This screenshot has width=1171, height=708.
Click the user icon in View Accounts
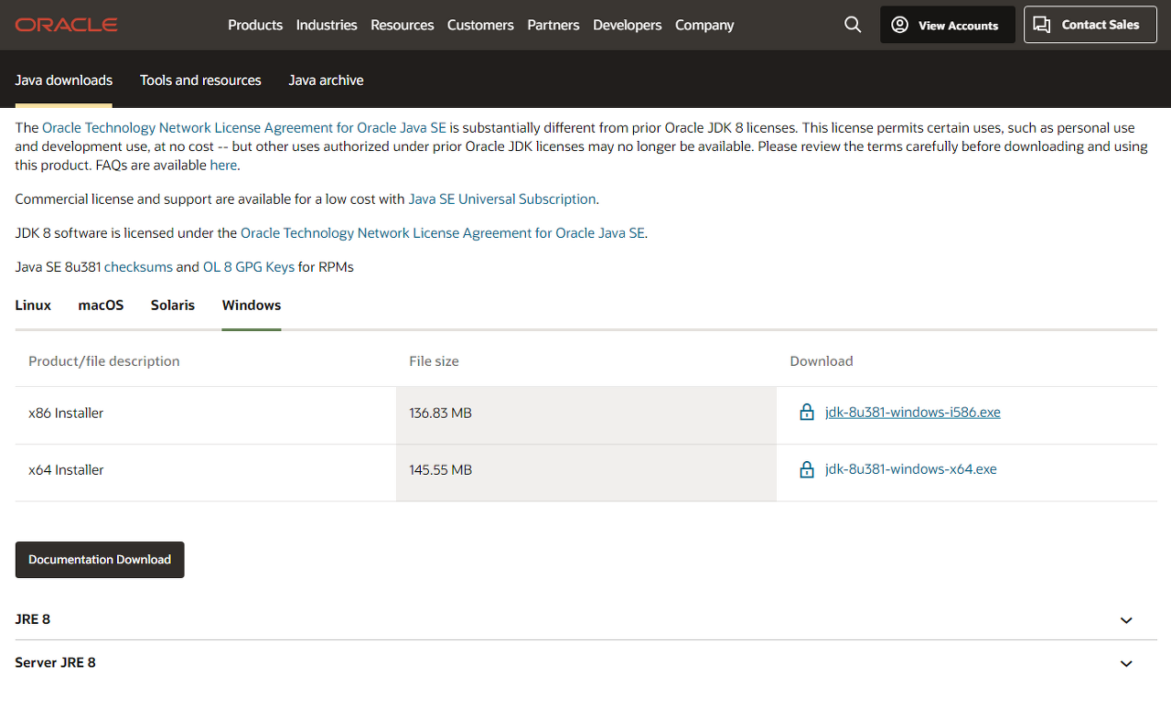pyautogui.click(x=899, y=25)
